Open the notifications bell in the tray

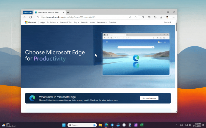[203, 125]
